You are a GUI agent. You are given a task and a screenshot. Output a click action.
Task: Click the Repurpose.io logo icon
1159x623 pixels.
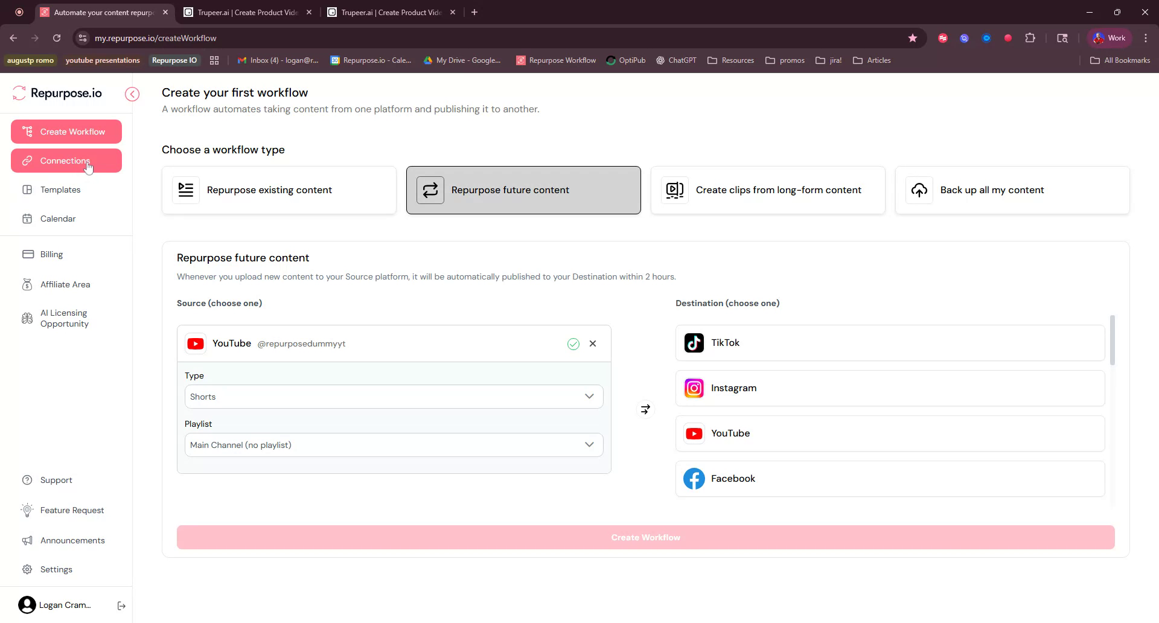[19, 93]
